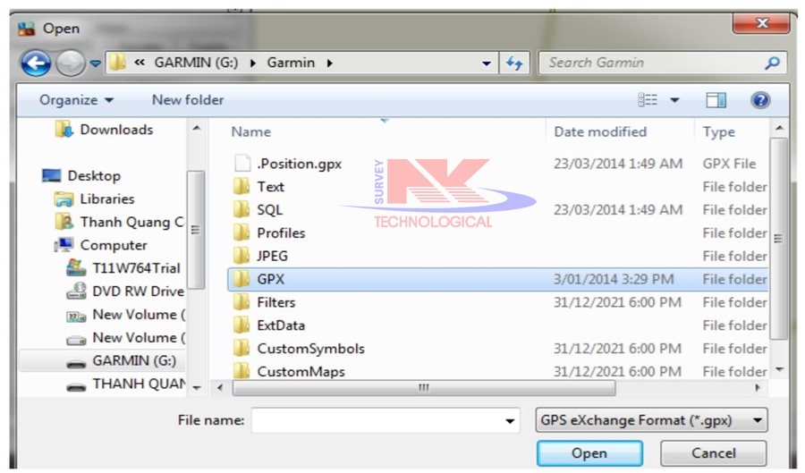
Task: Open the view options dropdown arrow
Action: tap(674, 100)
